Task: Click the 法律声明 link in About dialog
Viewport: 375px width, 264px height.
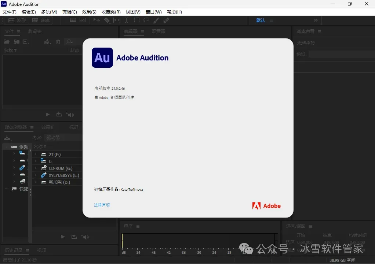Action: 102,205
